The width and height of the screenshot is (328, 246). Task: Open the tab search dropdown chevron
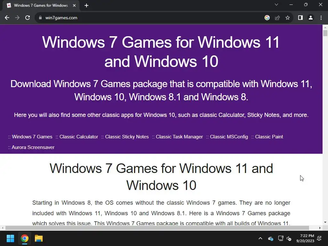point(276,4)
